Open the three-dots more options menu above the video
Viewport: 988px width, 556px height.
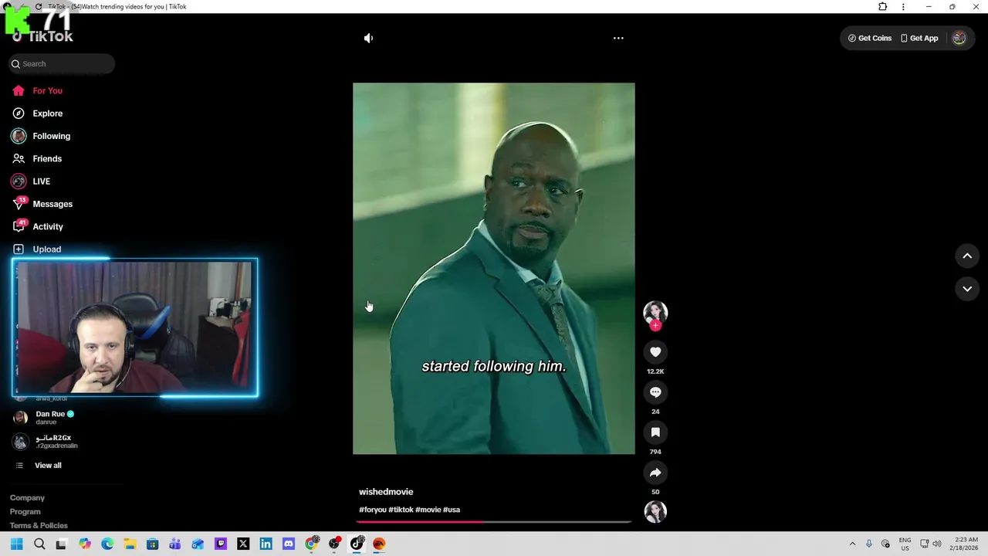click(618, 38)
